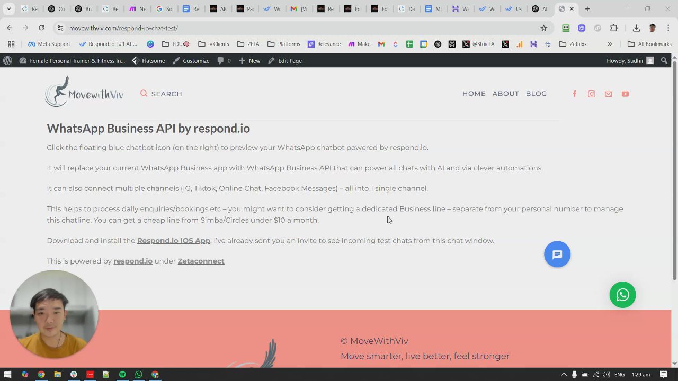The height and width of the screenshot is (381, 678).
Task: Open the Respond.io #1 AI bookmark
Action: coord(108,44)
